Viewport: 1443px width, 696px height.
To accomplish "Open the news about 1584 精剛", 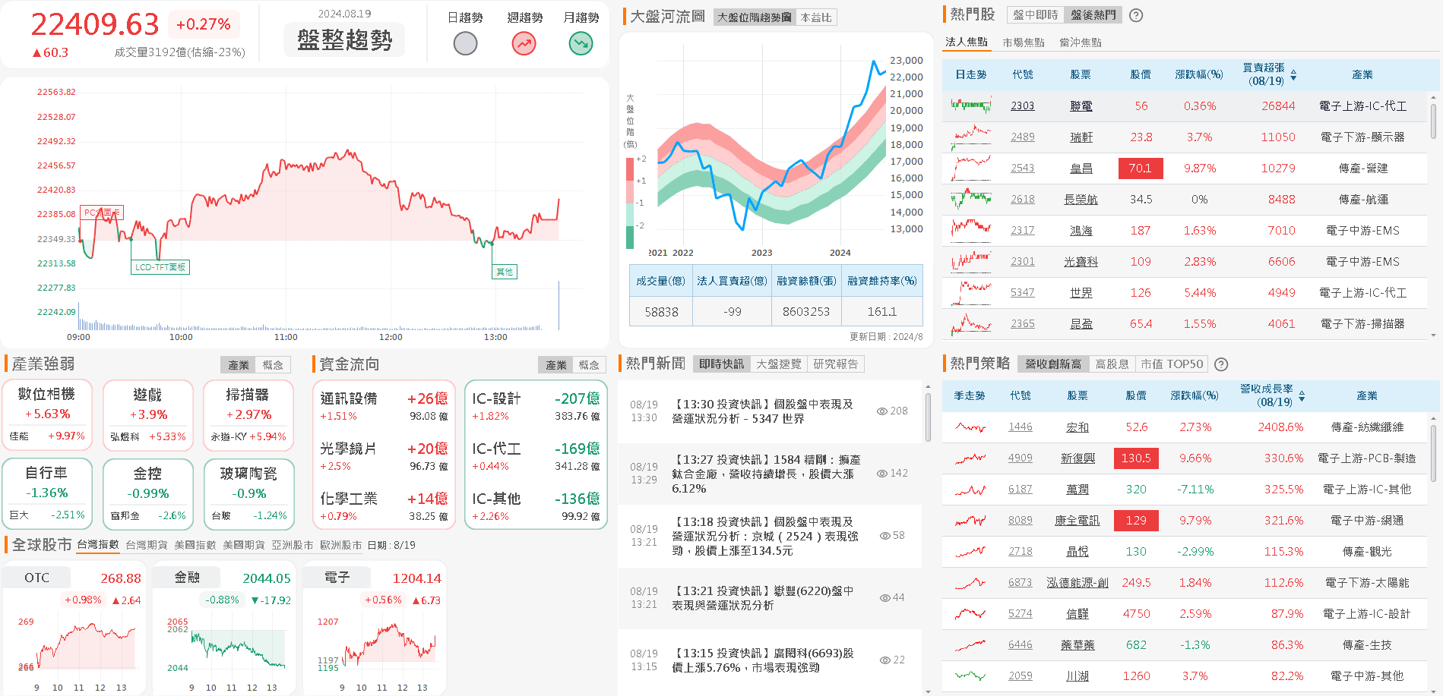I will tap(766, 474).
